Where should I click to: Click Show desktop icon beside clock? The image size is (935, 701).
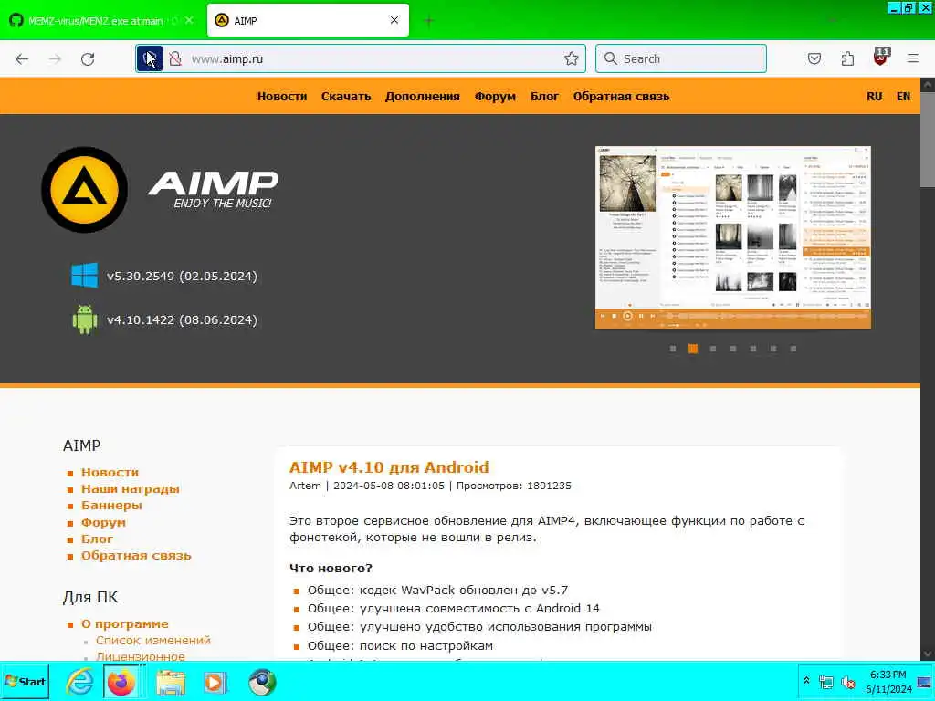[x=925, y=681]
